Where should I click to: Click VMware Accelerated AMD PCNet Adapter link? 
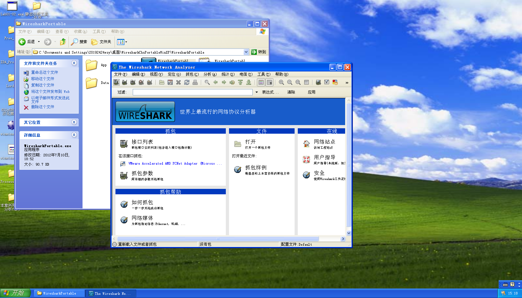pyautogui.click(x=175, y=164)
